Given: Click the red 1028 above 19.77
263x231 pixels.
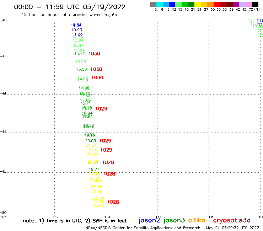Looking at the screenshot, I should click(108, 162).
